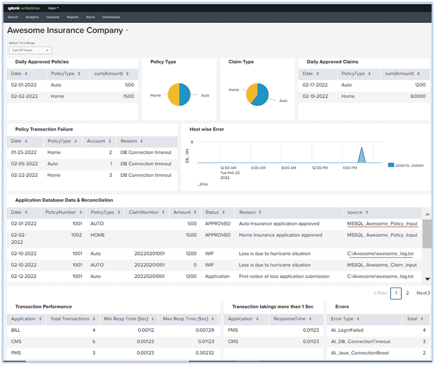Switch to the Dashboards menu item
435x365 pixels.
pos(111,17)
